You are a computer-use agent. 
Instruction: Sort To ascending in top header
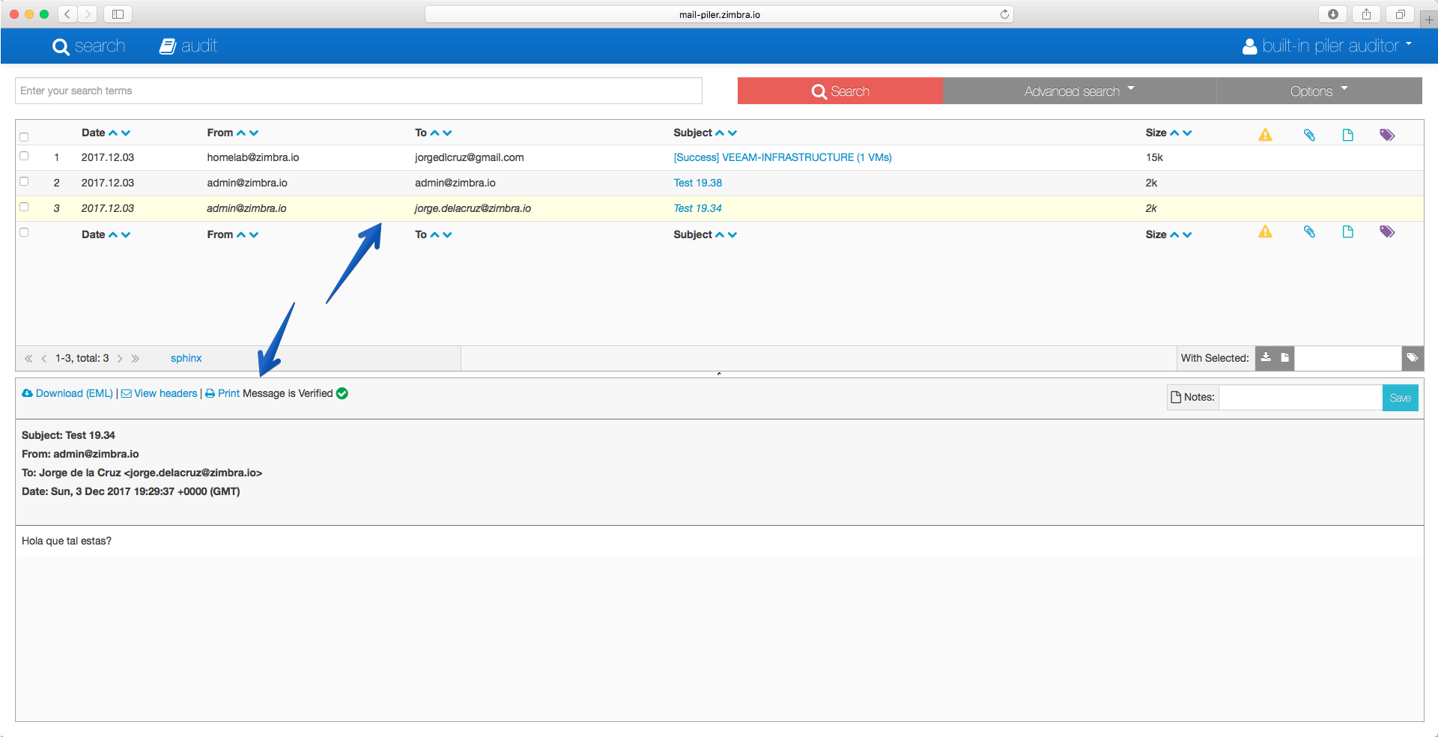pos(435,133)
